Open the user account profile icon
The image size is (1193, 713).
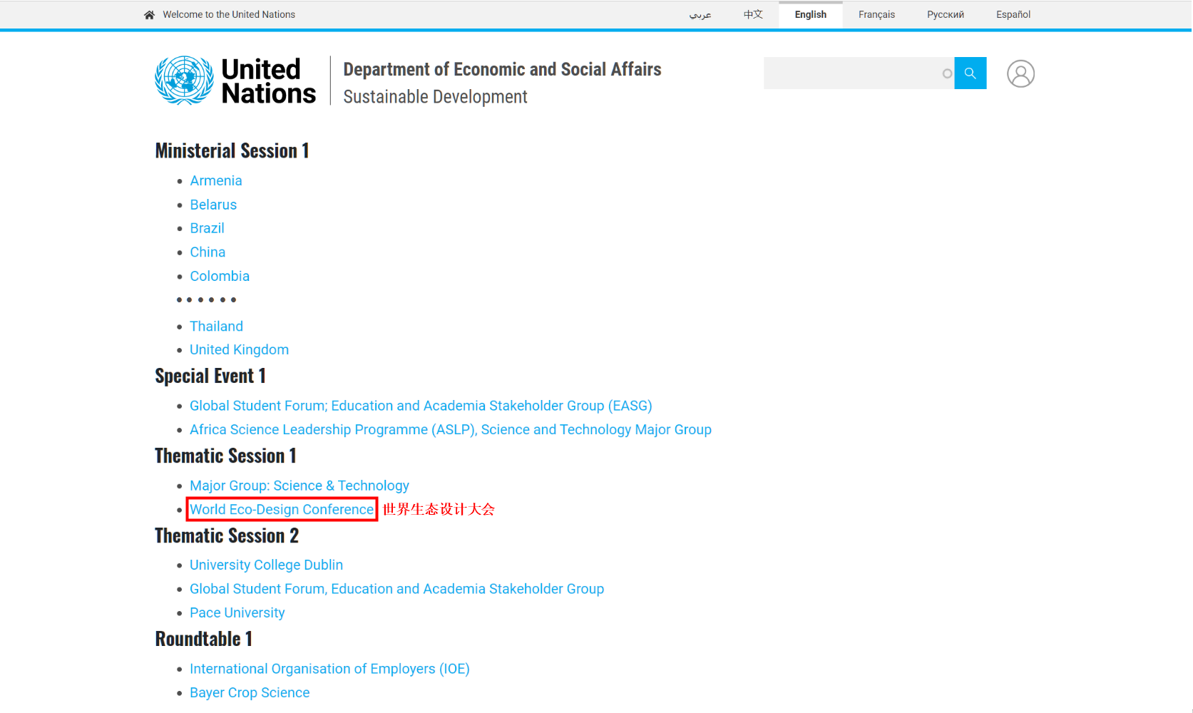point(1020,73)
